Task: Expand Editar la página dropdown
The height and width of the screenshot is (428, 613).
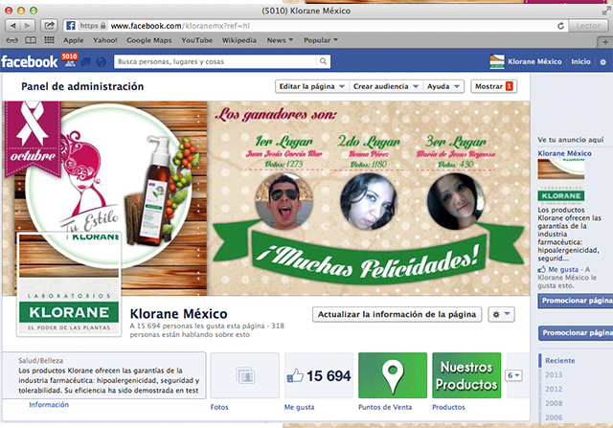Action: pos(311,86)
